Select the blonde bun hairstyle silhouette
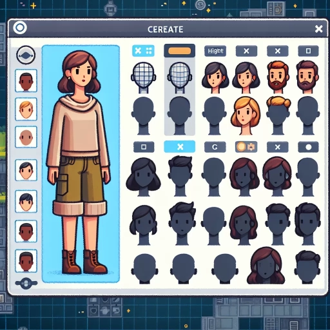This screenshot has width=330, height=330. point(278,115)
